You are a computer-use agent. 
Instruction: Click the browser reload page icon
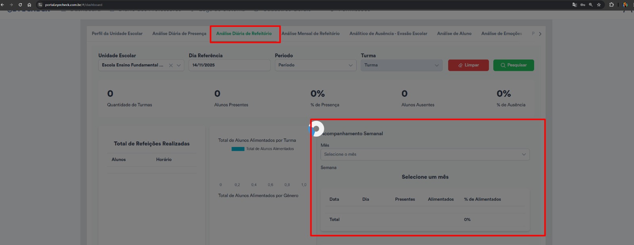pos(20,5)
